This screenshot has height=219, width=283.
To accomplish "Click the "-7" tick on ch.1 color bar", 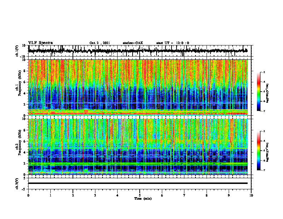I will 263,111.
